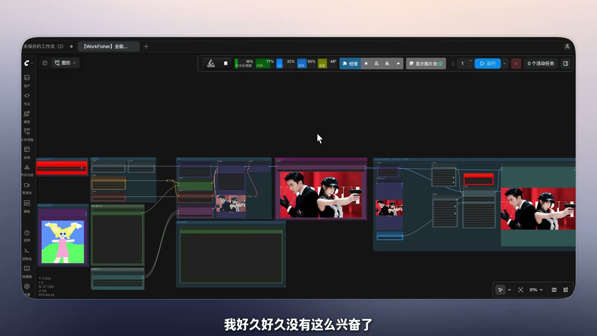Click the star icon beside 经理 button
This screenshot has width=597, height=336.
(x=366, y=63)
